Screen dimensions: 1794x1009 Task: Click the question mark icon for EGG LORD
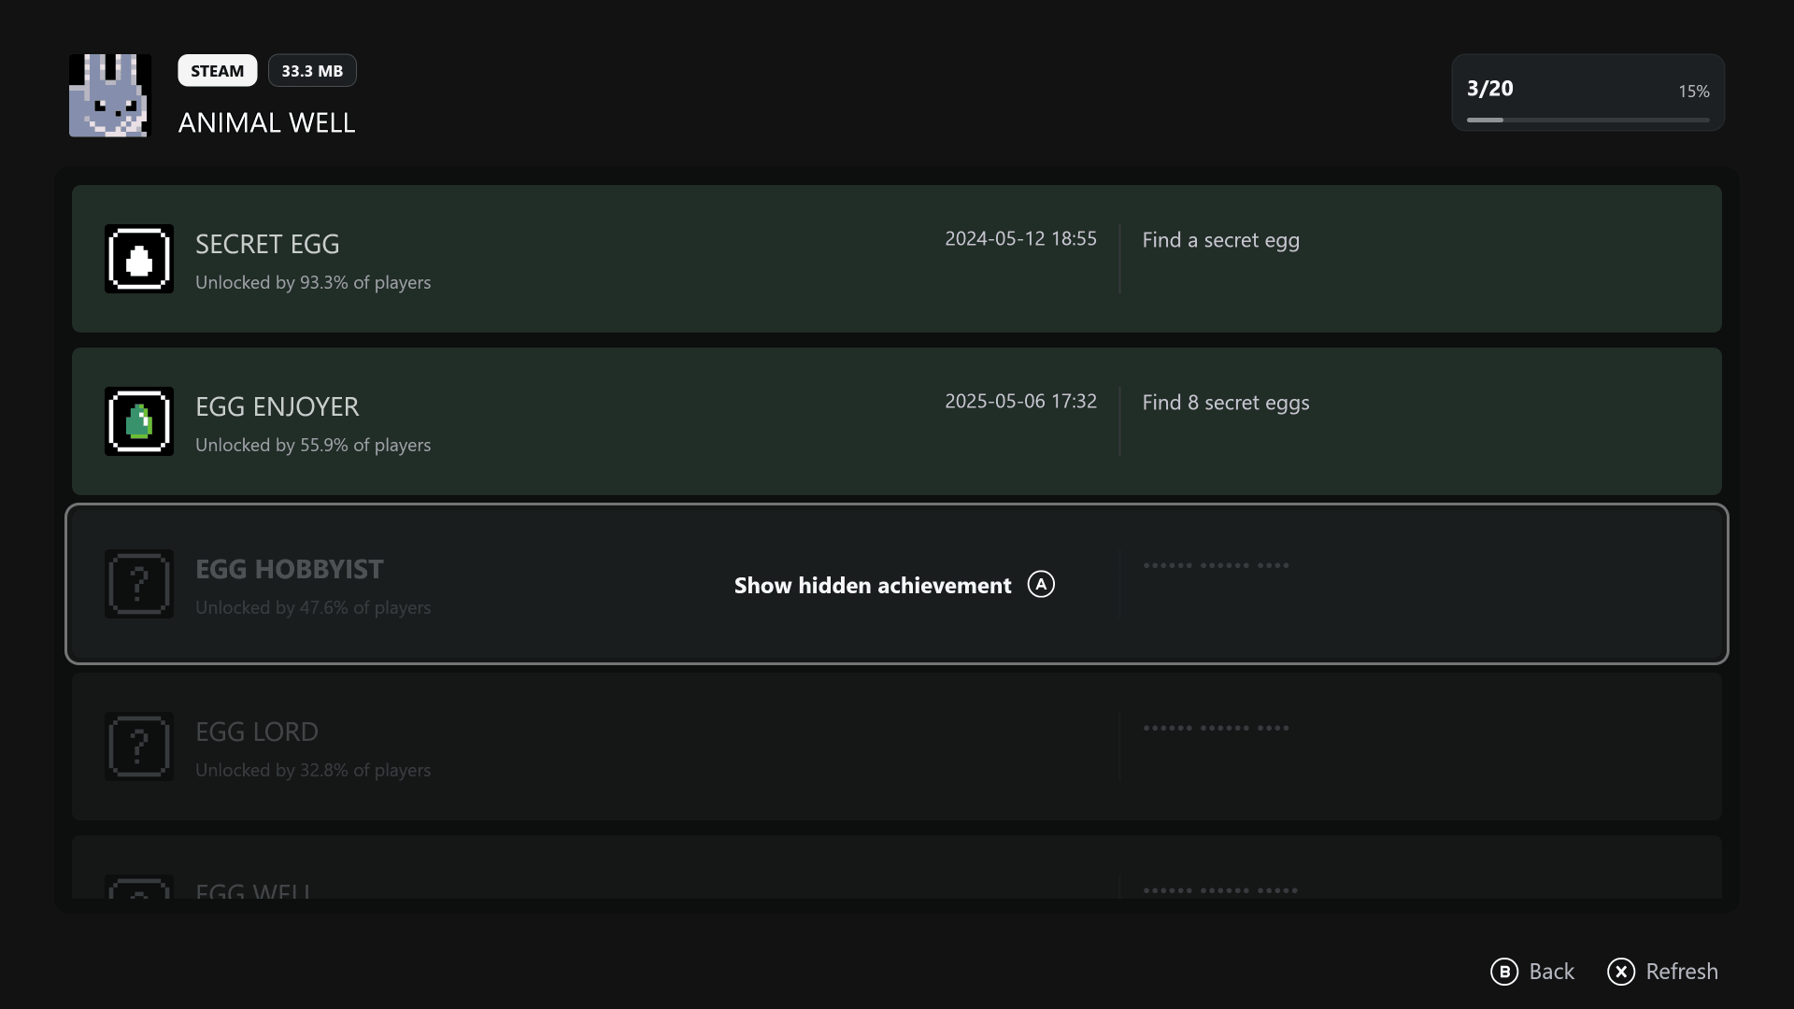(x=138, y=746)
